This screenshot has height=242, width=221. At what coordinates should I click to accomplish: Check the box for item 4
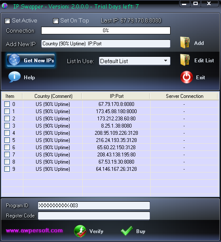point(7,133)
